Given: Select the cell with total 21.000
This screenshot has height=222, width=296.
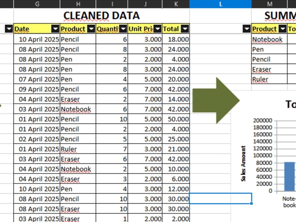Looking at the screenshot, I should pos(176,149).
